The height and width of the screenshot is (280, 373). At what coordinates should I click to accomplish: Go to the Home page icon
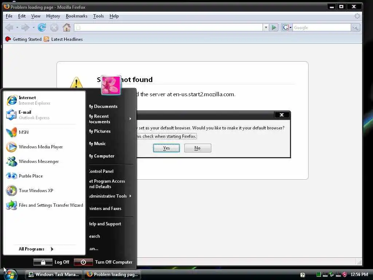(67, 27)
